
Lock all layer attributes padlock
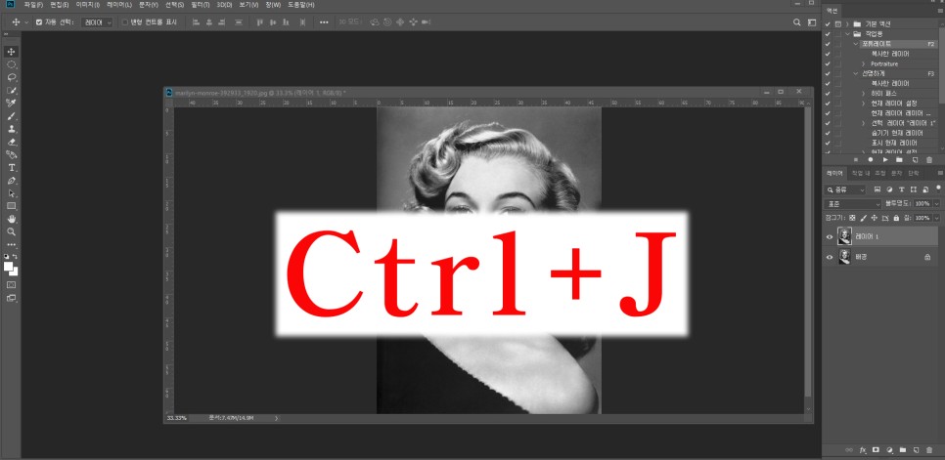[x=896, y=218]
